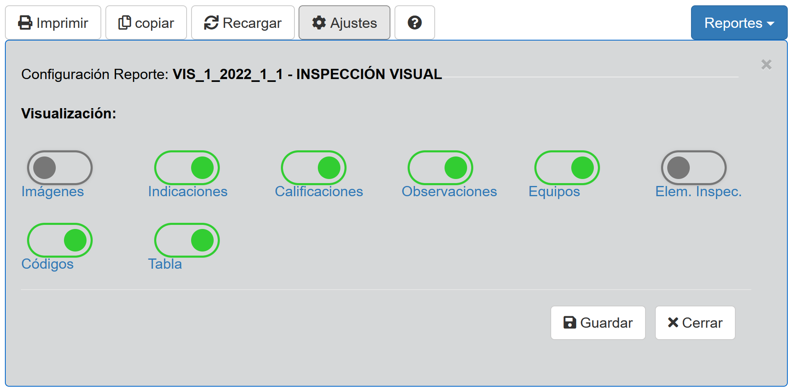This screenshot has height=392, width=796.
Task: Click the refresh icon on Recargar
Action: pyautogui.click(x=211, y=23)
